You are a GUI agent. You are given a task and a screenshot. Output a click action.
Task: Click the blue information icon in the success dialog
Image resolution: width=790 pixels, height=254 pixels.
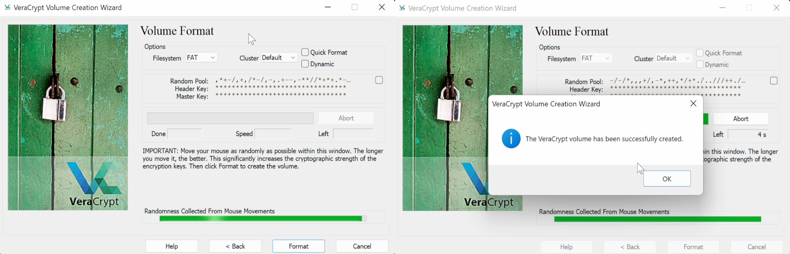(511, 139)
